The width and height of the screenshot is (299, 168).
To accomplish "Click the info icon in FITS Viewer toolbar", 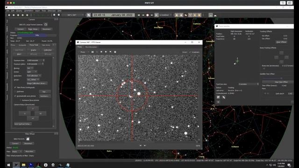I will (x=115, y=52).
